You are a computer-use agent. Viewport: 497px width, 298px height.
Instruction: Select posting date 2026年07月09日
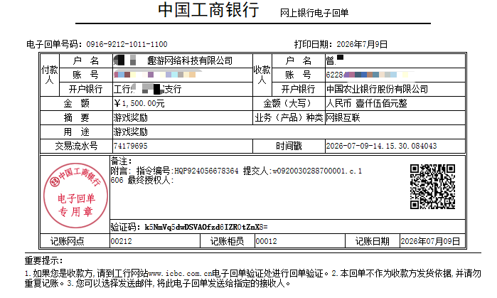[x=430, y=242]
